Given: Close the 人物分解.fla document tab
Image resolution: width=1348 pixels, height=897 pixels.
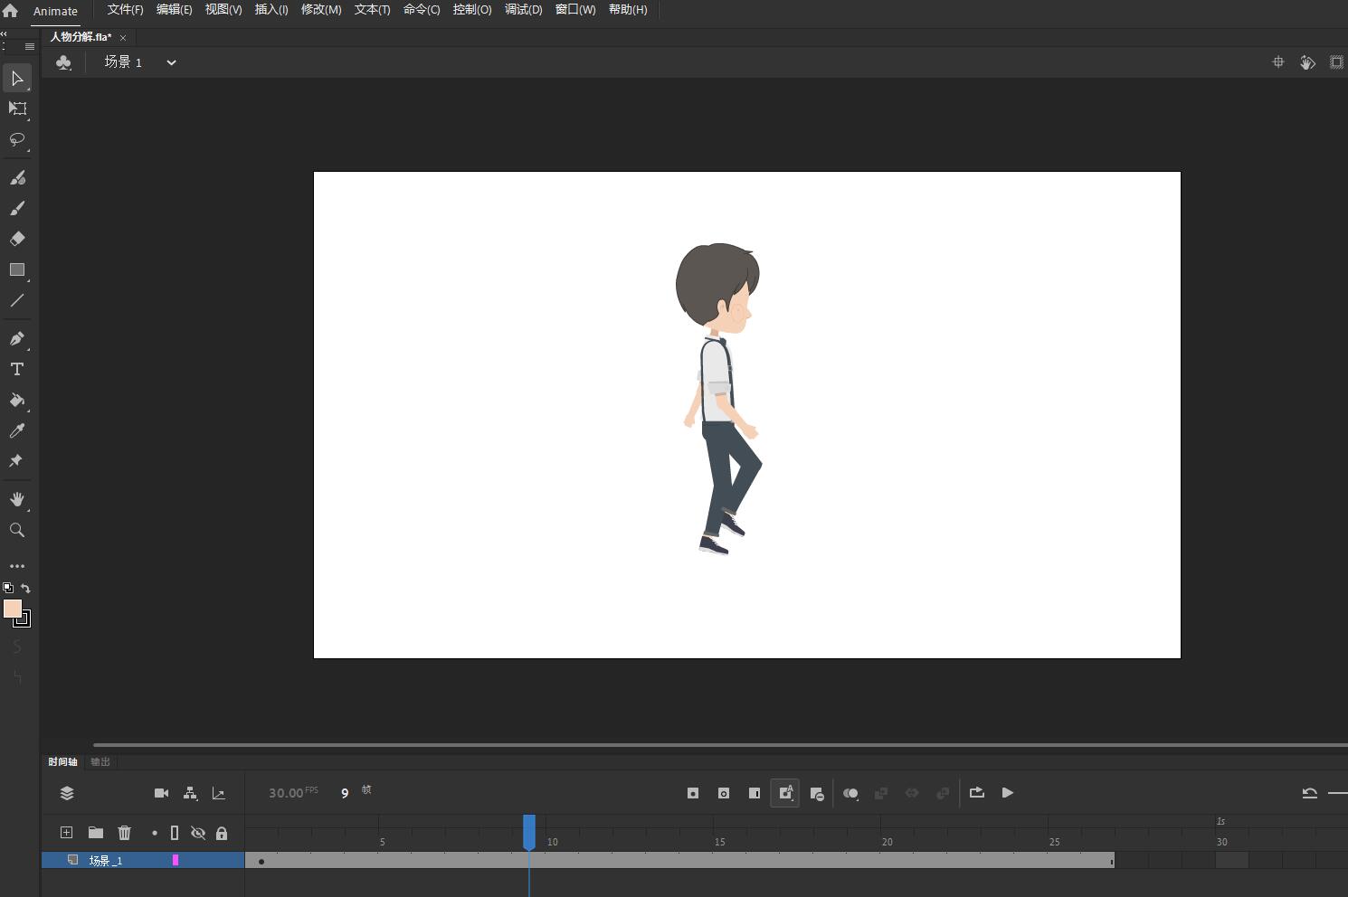Looking at the screenshot, I should pos(123,37).
